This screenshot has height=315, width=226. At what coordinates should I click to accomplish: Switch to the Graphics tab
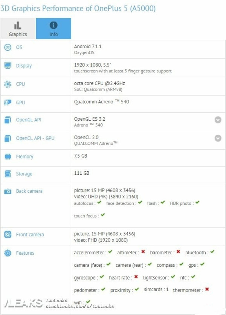coord(18,29)
